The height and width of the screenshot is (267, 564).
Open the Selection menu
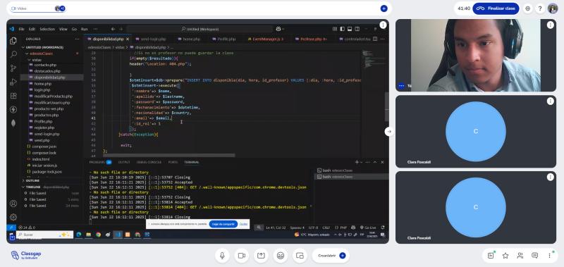(47, 29)
